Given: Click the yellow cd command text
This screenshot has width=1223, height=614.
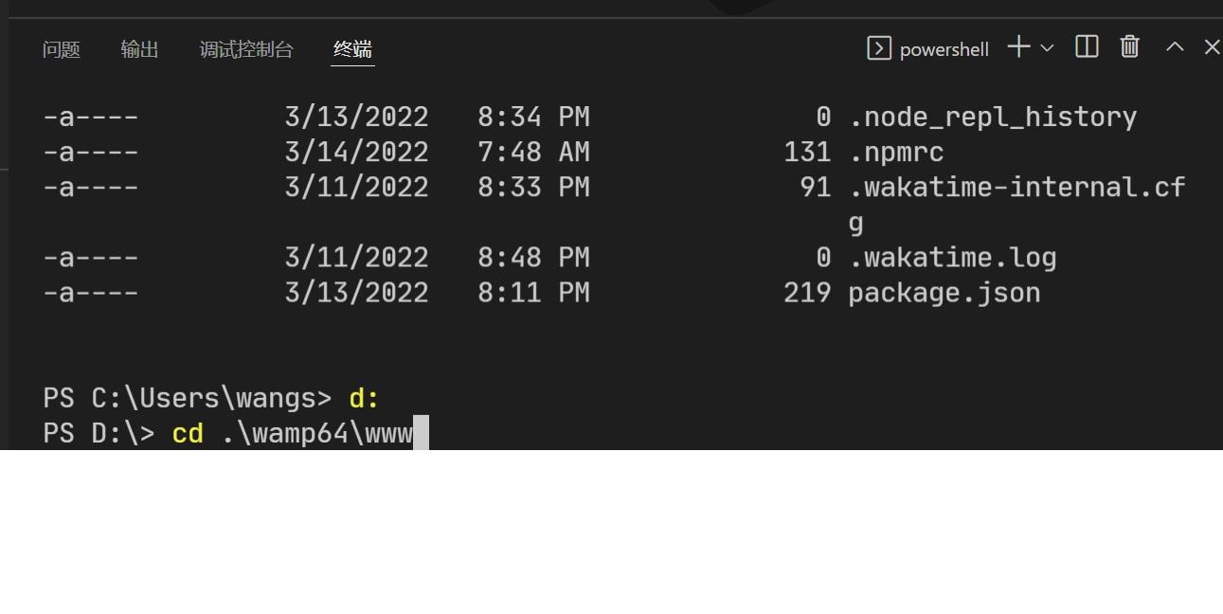Looking at the screenshot, I should [188, 432].
